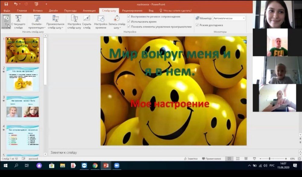Click the zoom slider handle

[269, 159]
